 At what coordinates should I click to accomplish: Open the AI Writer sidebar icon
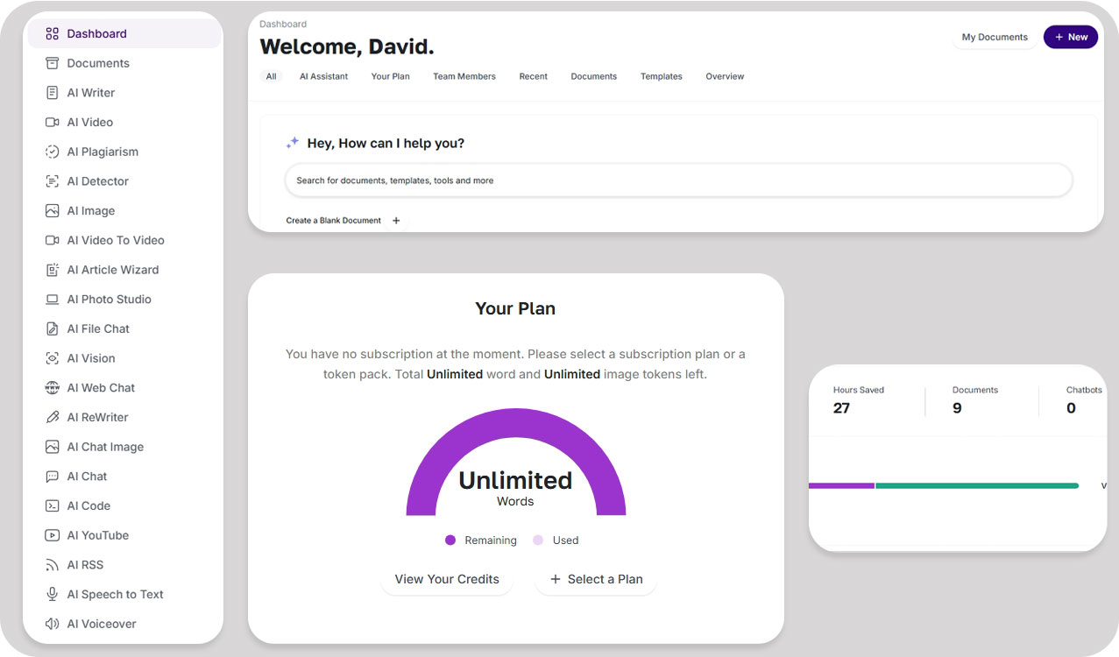click(52, 93)
